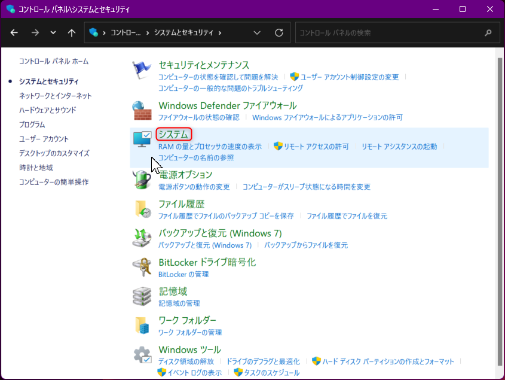Viewport: 505px width, 380px height.
Task: Open recent locations dropdown arrow
Action: [53, 32]
